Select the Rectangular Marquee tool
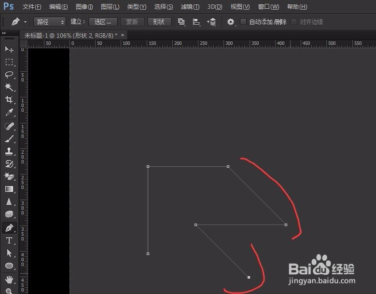Viewport: 376px width, 294px height. [9, 62]
